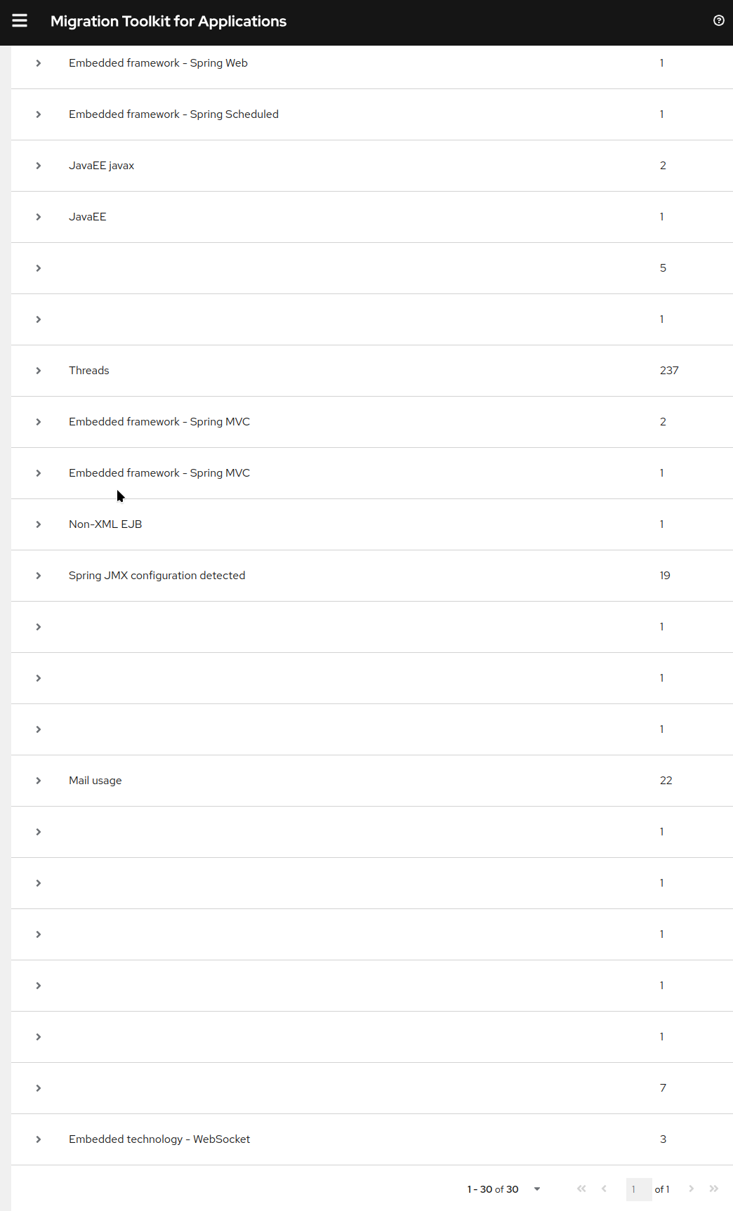The image size is (733, 1211).
Task: Click the Migration Toolkit for Applications title
Action: coord(169,21)
